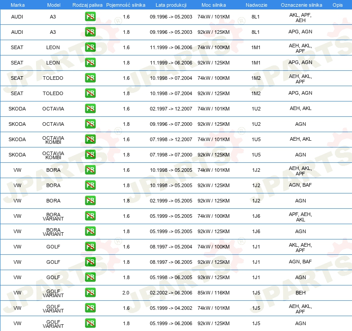Click the 'AKL, AEH, APF' engine code cell

point(300,248)
